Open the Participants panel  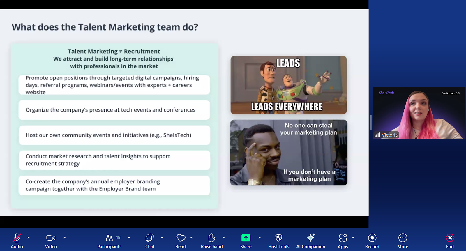[x=109, y=241]
